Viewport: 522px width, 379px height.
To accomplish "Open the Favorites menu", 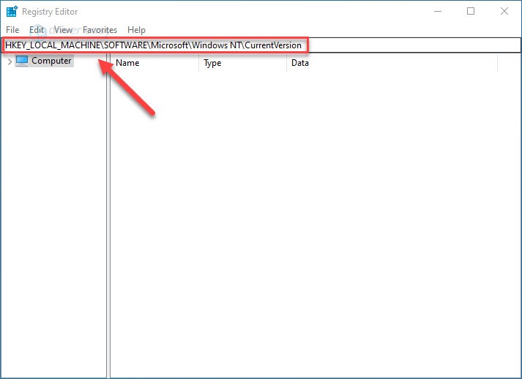I will tap(100, 30).
